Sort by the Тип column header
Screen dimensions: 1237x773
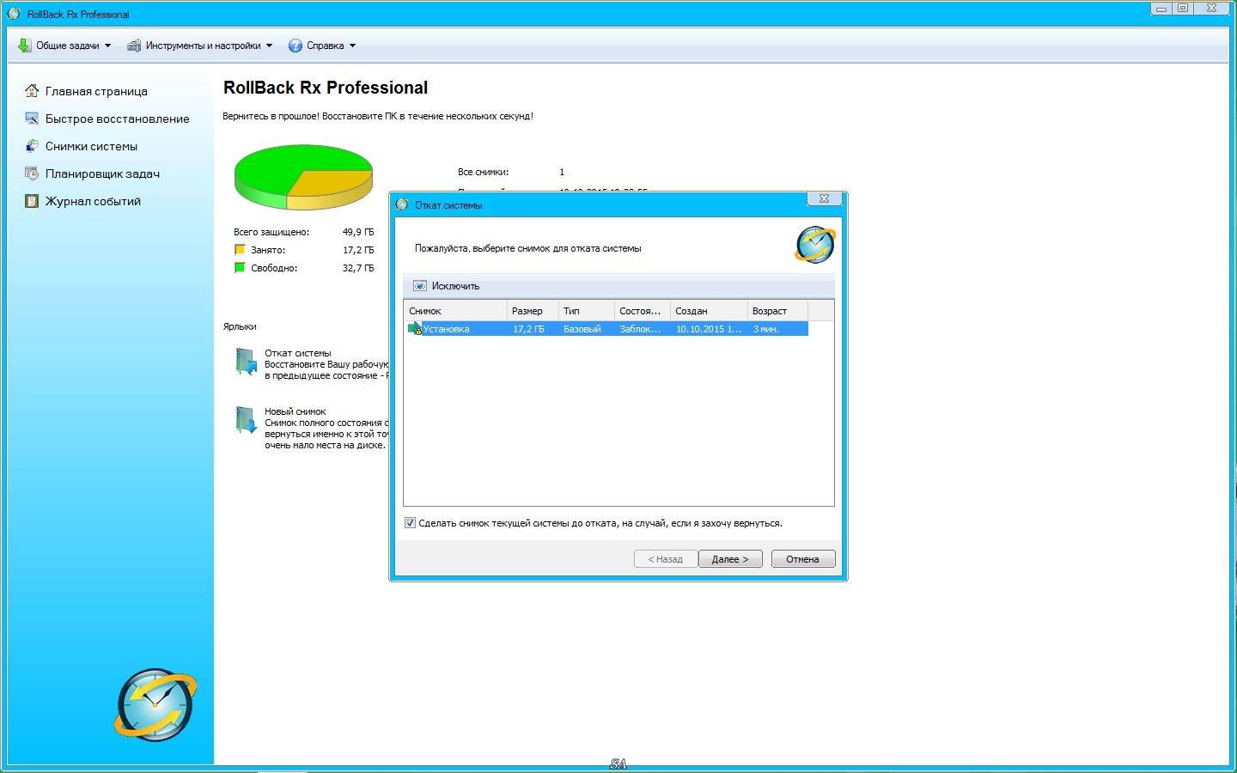pyautogui.click(x=587, y=311)
